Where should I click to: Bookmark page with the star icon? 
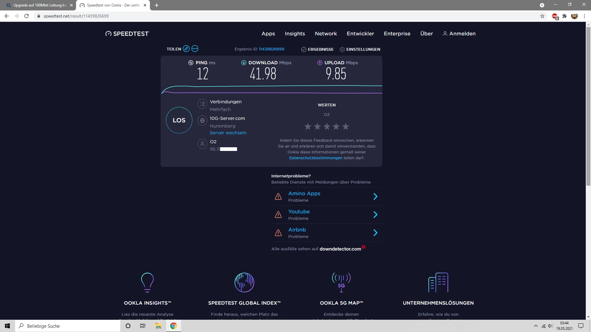coord(542,16)
